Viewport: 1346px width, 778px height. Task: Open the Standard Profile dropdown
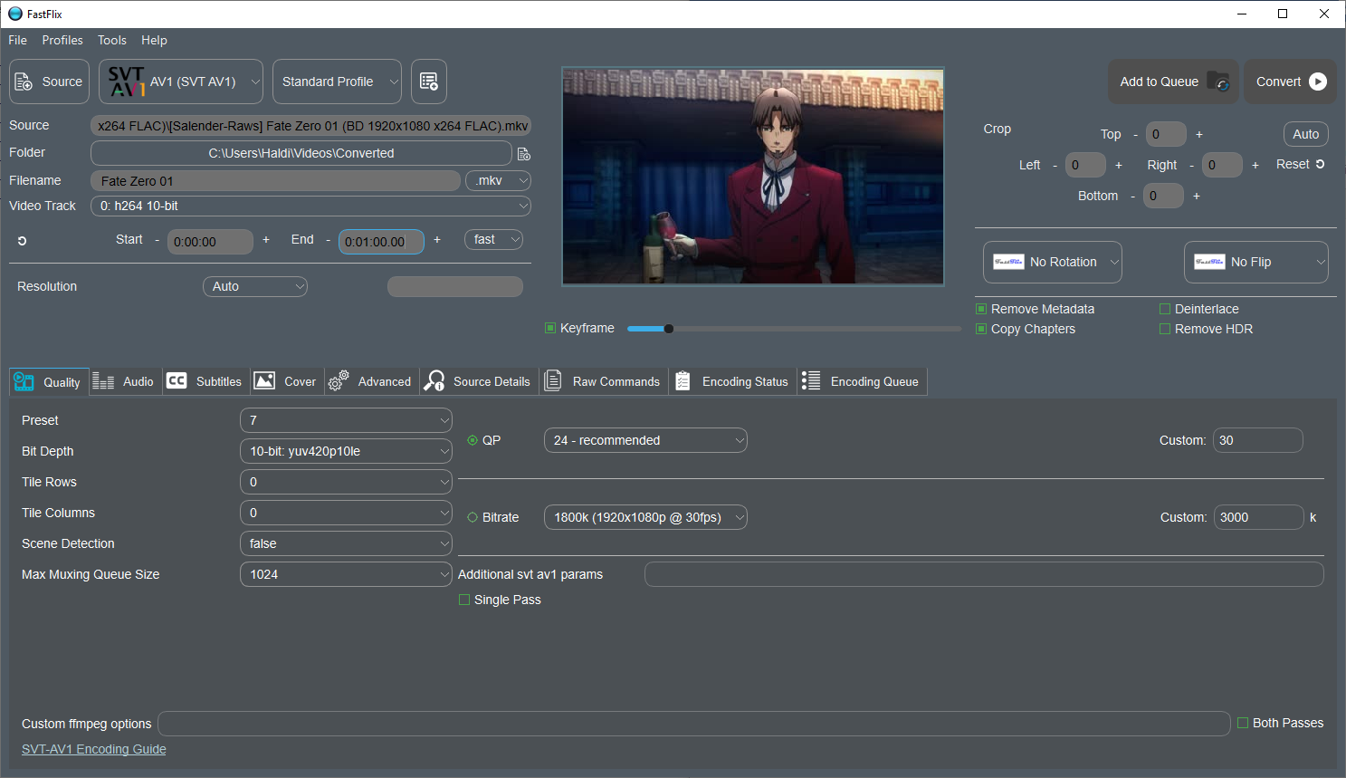(x=337, y=82)
